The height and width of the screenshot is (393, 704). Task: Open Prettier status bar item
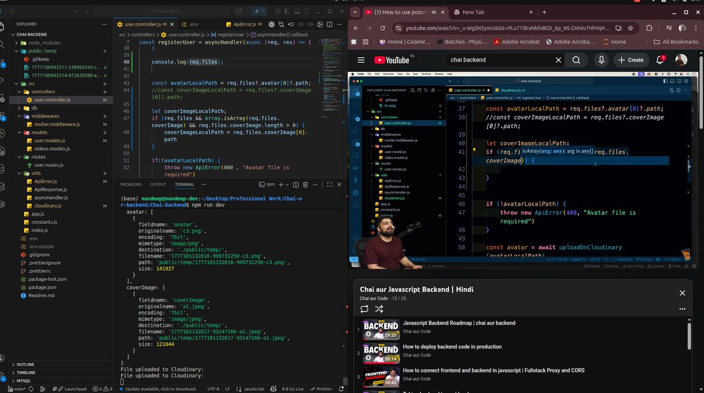click(320, 388)
